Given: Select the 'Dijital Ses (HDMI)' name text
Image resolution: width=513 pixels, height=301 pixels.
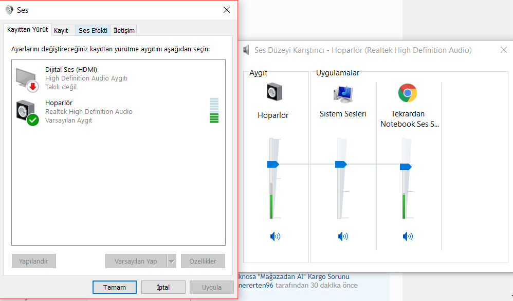Looking at the screenshot, I should pos(71,70).
